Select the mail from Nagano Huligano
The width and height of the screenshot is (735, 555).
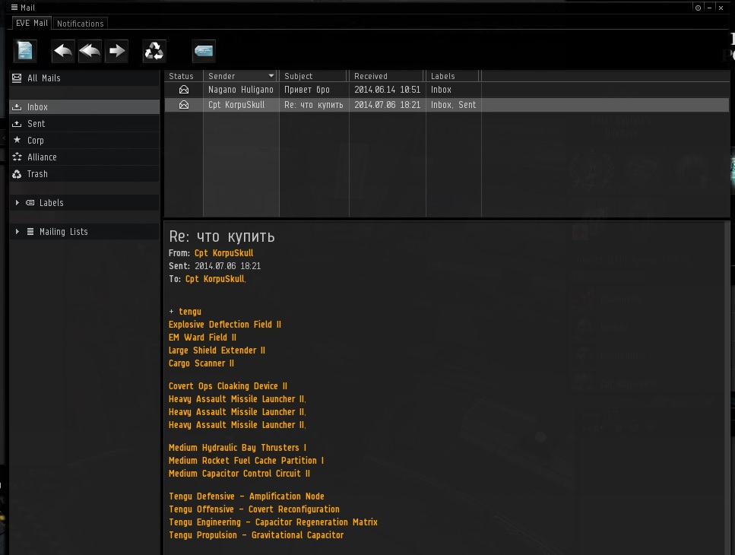pyautogui.click(x=447, y=90)
